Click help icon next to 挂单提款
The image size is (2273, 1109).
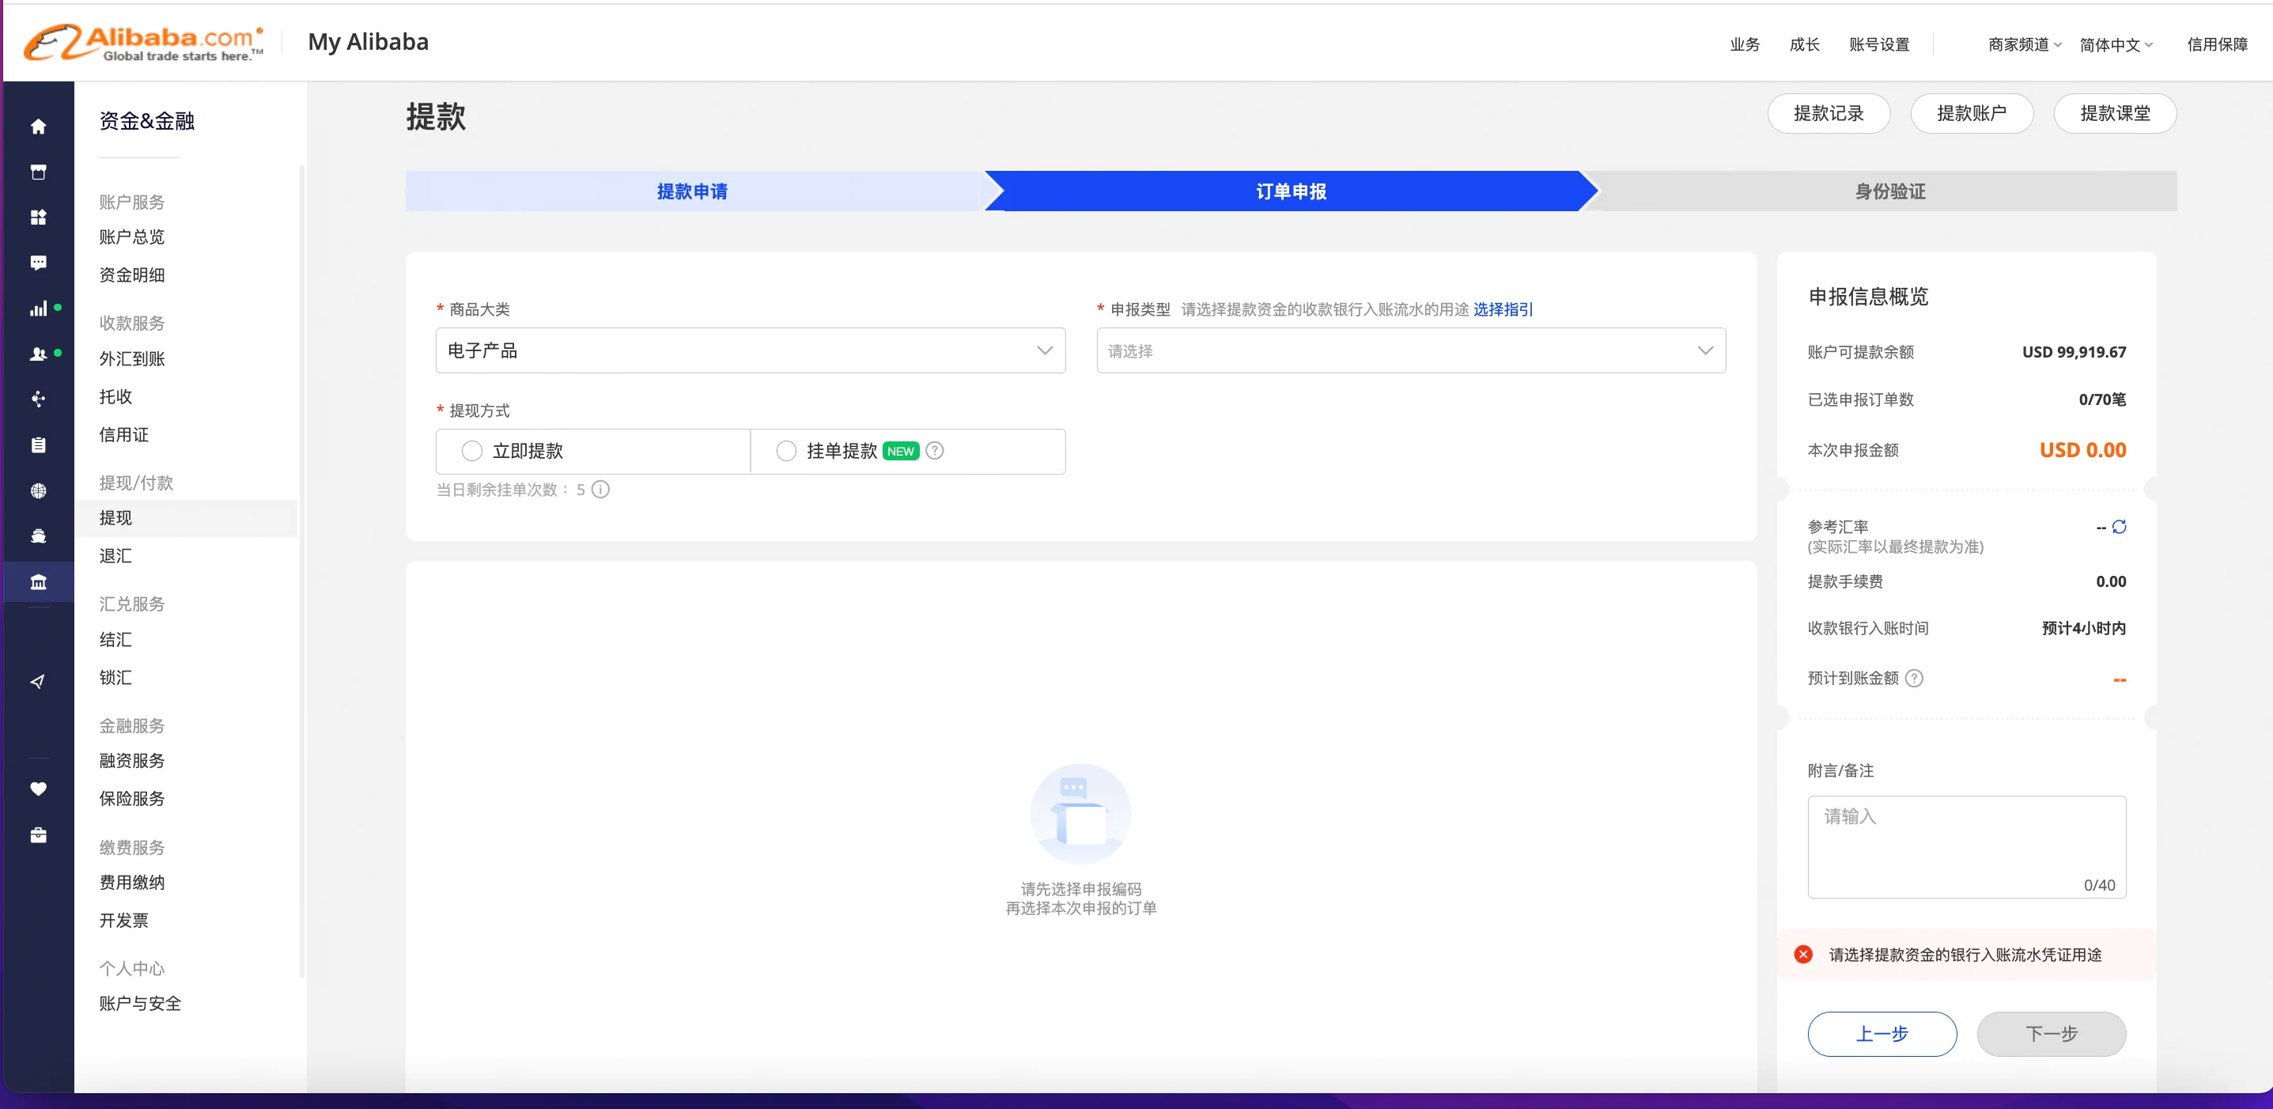click(935, 451)
